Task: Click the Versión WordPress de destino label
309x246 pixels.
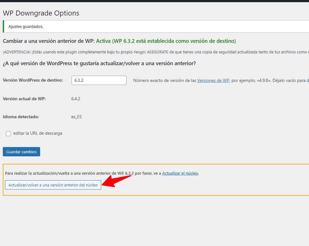Action: coord(33,80)
